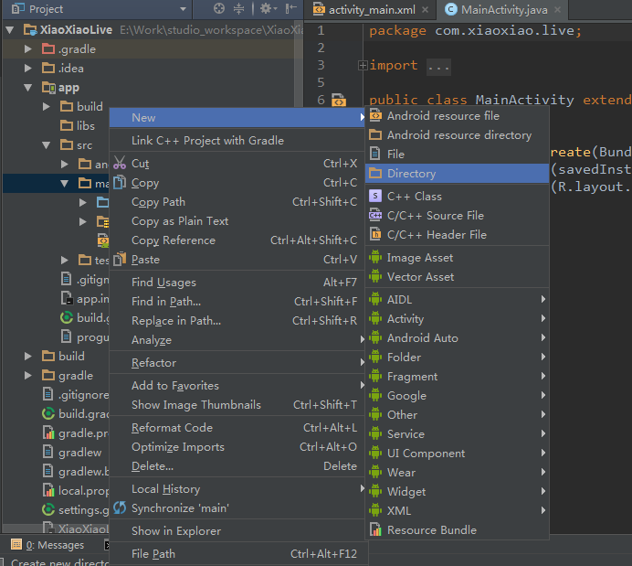Expand the .gradle folder arrow
Image resolution: width=632 pixels, height=566 pixels.
pos(27,48)
